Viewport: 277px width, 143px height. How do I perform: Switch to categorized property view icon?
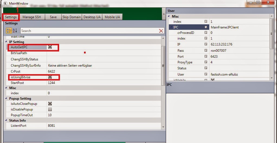9,31
